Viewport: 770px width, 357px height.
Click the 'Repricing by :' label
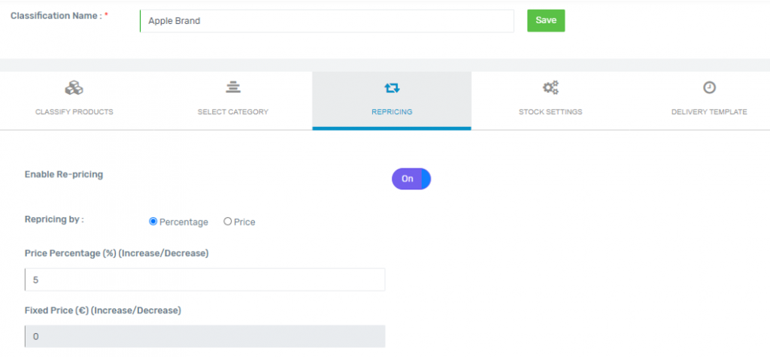[54, 219]
